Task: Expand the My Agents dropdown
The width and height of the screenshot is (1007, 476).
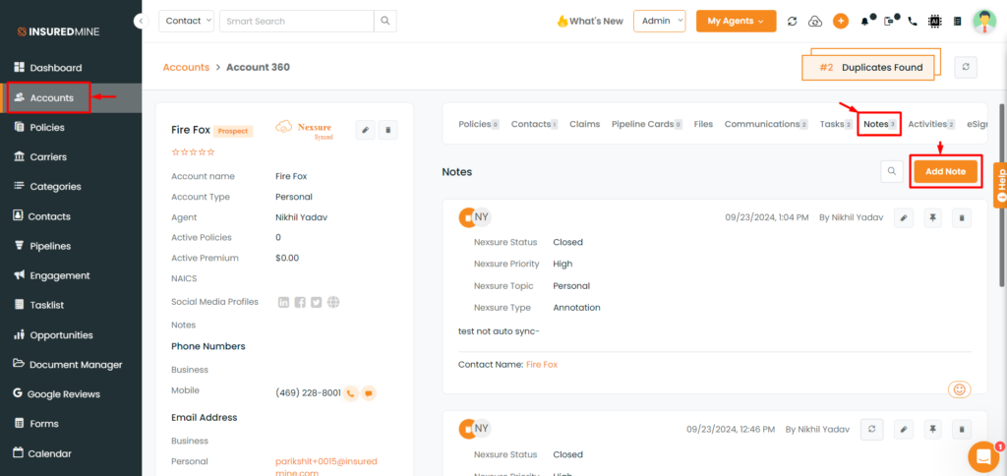Action: coord(736,21)
